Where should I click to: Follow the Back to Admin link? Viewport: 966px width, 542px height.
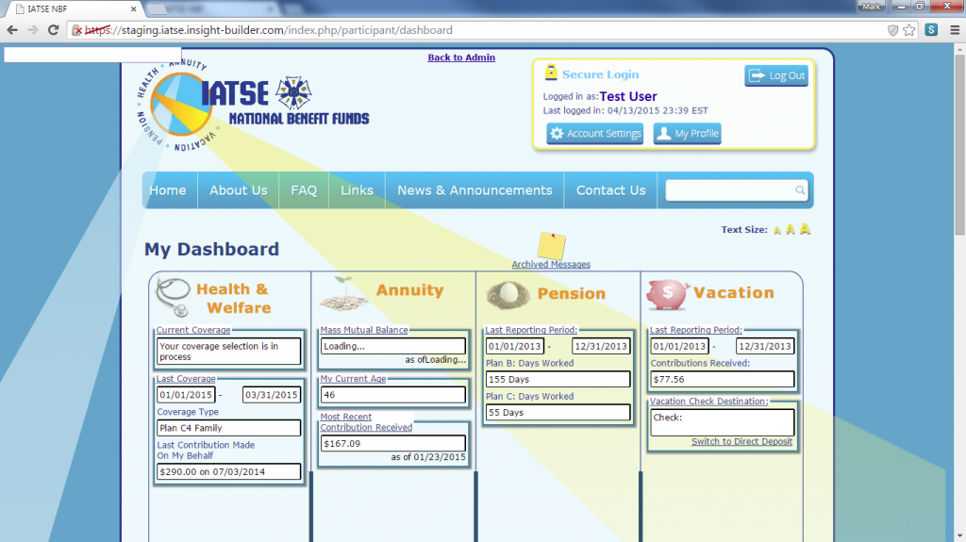tap(461, 57)
